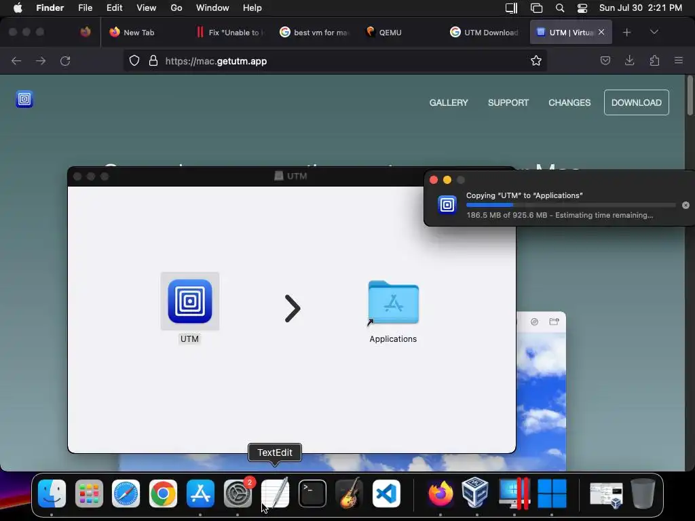This screenshot has width=695, height=521.
Task: Open the Go menu
Action: [x=176, y=8]
